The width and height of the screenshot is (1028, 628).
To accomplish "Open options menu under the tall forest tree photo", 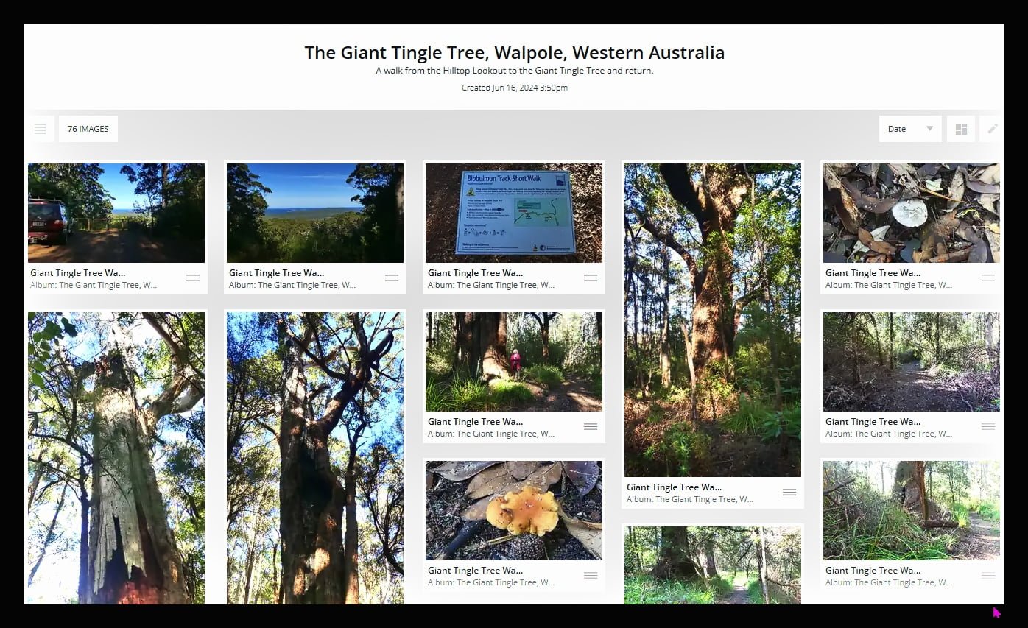I will [789, 493].
